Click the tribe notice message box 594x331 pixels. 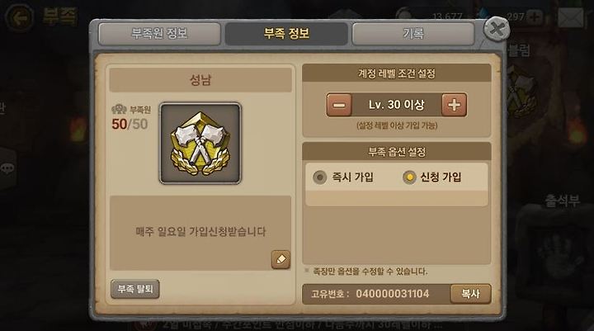pyautogui.click(x=200, y=233)
